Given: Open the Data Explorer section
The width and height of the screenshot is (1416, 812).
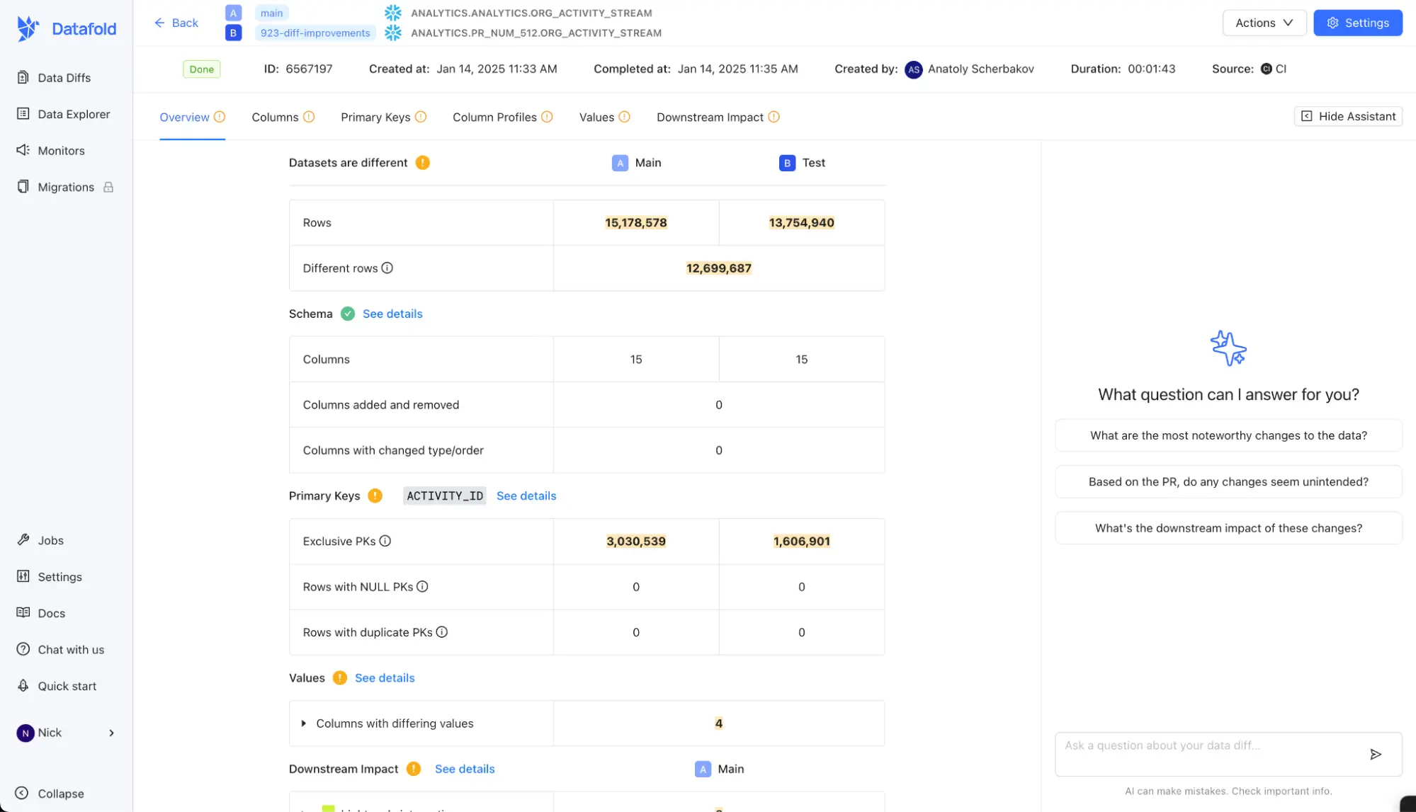Looking at the screenshot, I should coord(74,114).
